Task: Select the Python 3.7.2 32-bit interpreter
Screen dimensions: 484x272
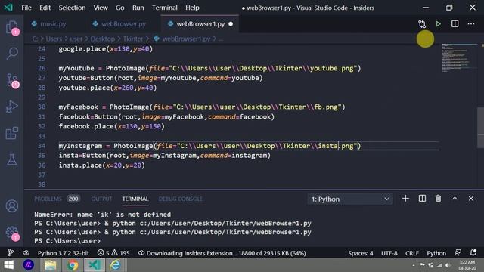Action: click(x=64, y=253)
